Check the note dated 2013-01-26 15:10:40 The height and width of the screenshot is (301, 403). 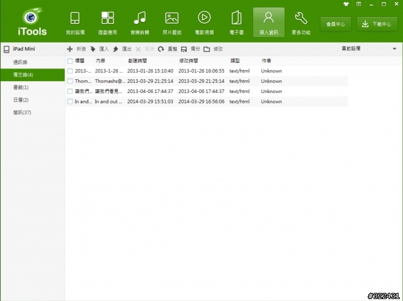[70, 71]
